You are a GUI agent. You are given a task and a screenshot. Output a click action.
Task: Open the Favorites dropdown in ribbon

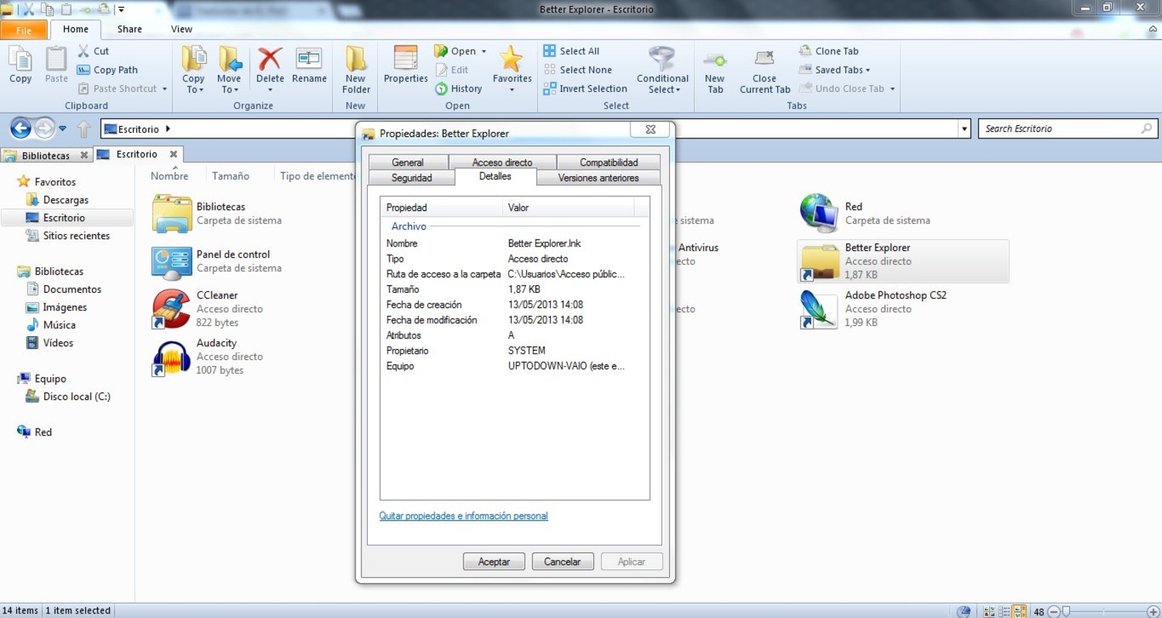point(511,90)
